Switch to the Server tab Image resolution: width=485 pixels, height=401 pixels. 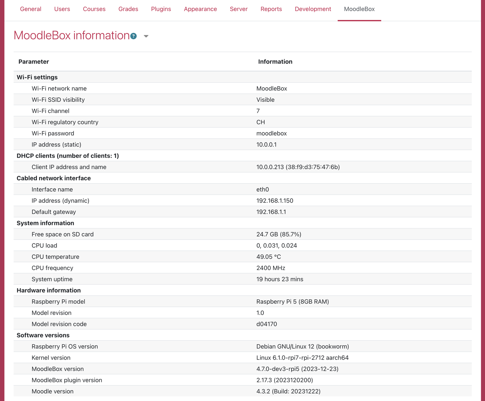[239, 9]
